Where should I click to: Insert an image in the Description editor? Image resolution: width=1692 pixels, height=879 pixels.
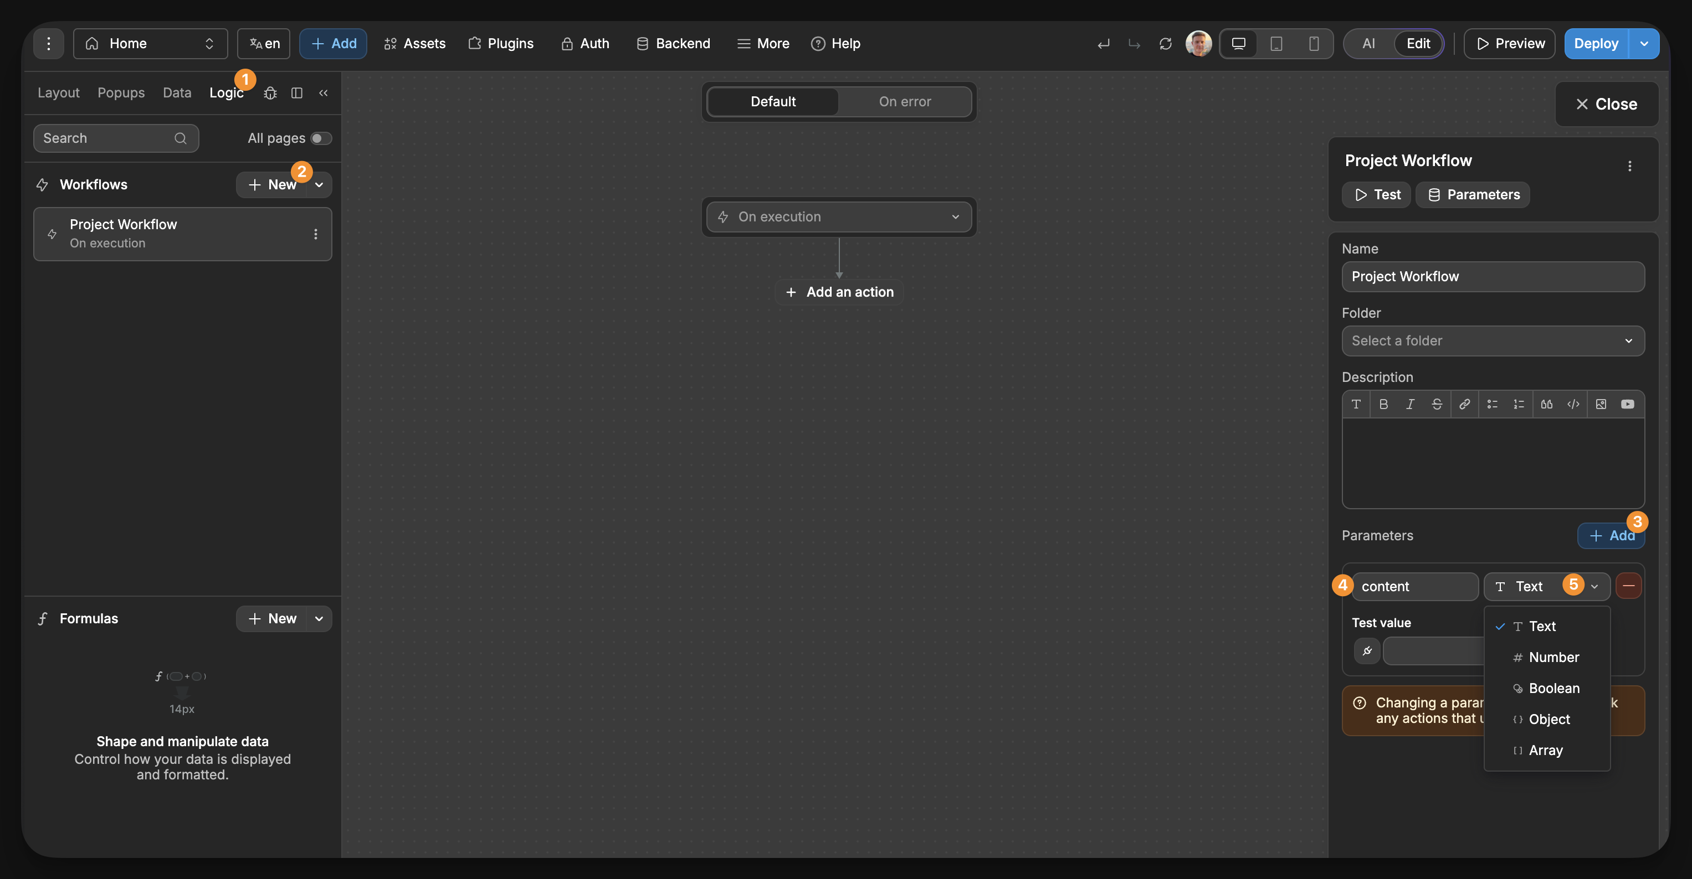1601,405
